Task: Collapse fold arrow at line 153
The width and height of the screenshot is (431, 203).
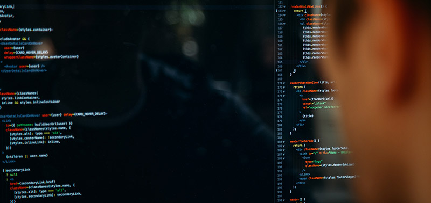Action: [x=284, y=11]
